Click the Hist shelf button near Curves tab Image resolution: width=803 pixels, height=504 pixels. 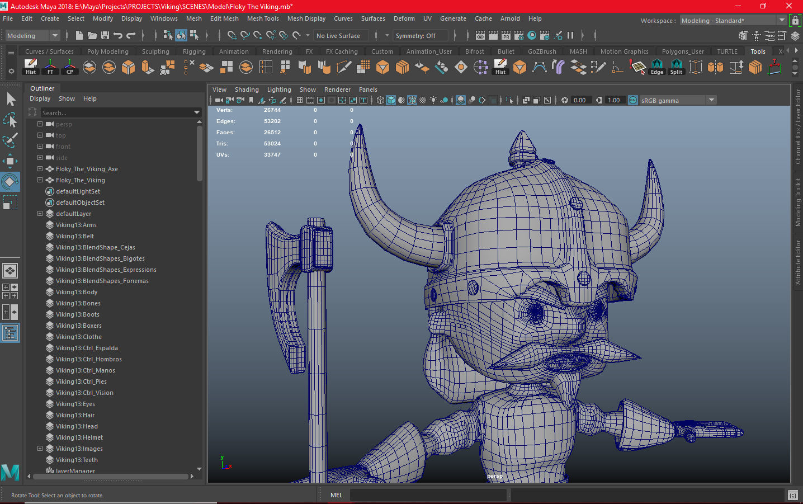(x=31, y=67)
